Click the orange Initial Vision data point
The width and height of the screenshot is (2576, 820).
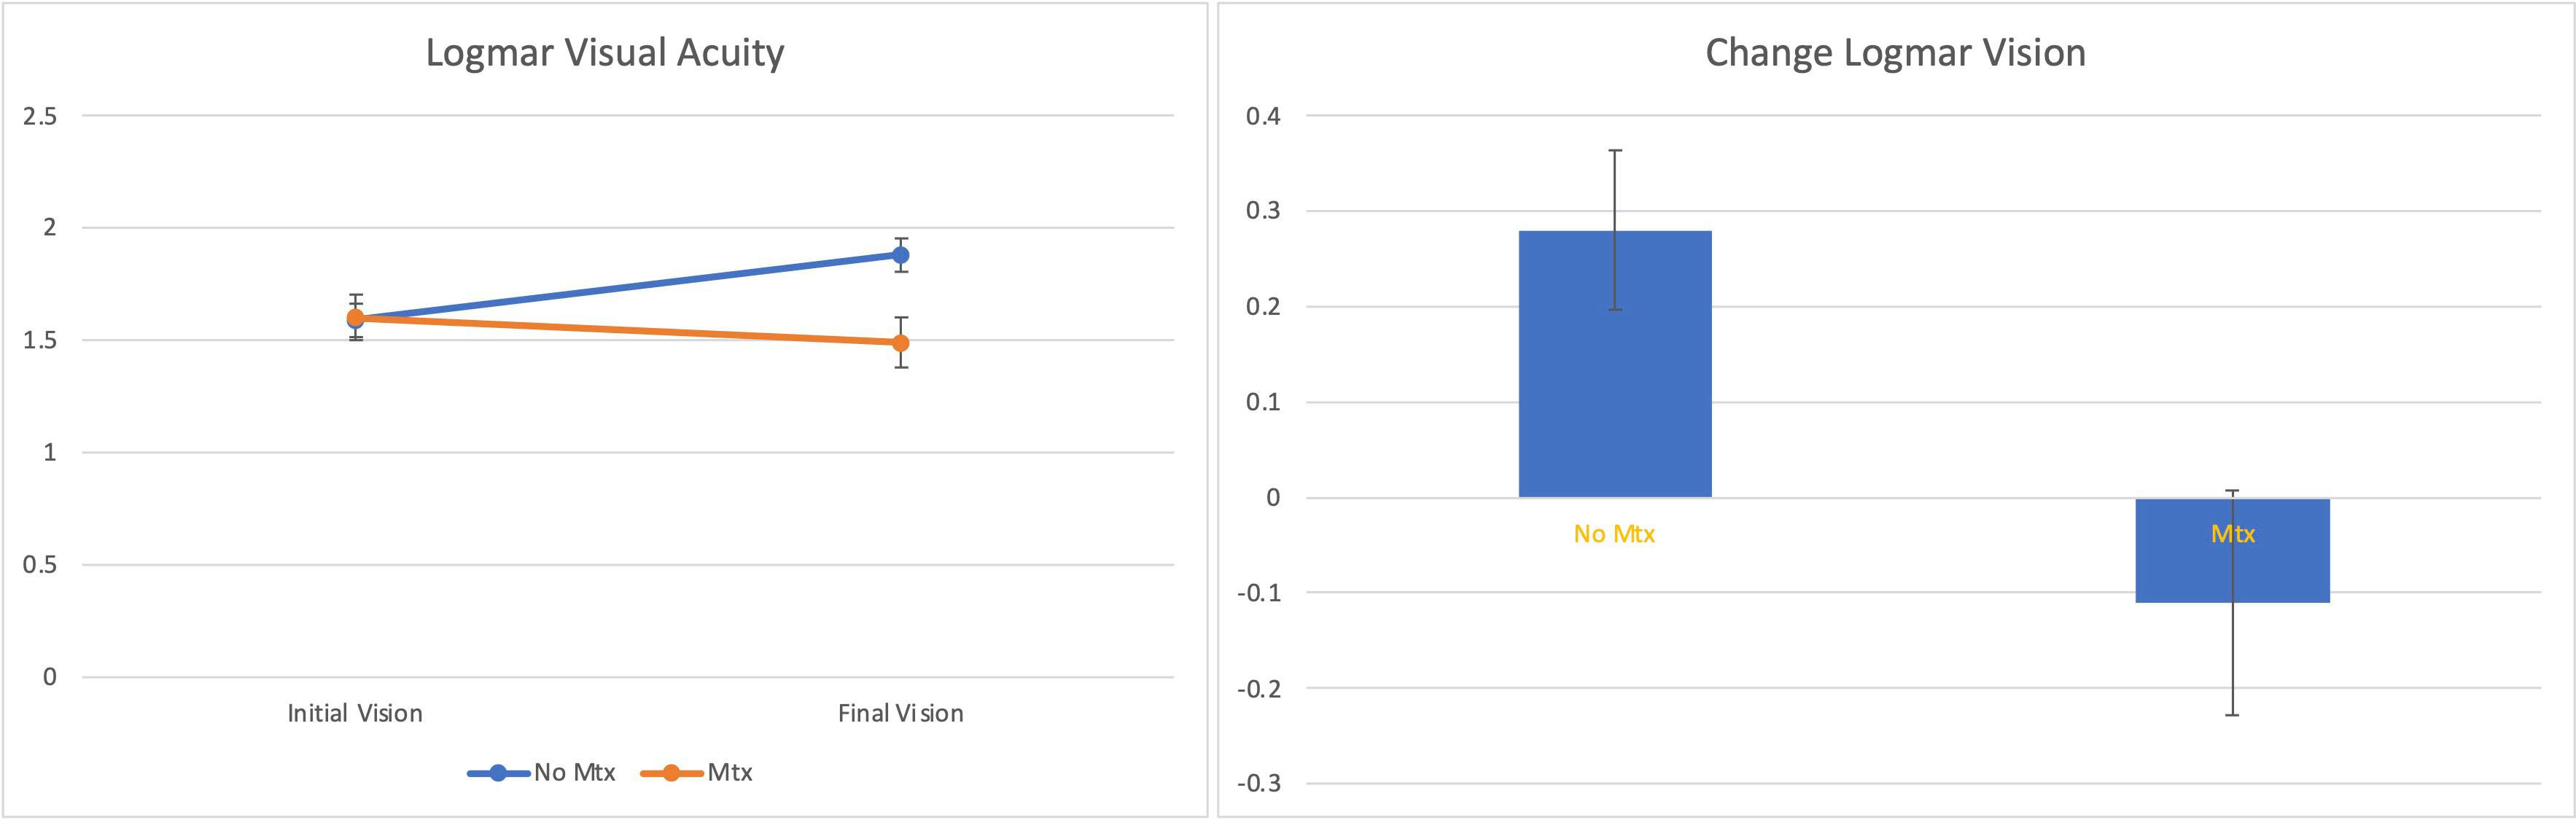(355, 318)
